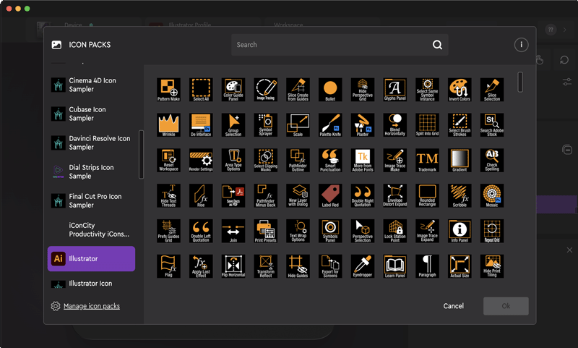The width and height of the screenshot is (578, 348).
Task: Select the Flip Horizontal icon
Action: point(233,266)
